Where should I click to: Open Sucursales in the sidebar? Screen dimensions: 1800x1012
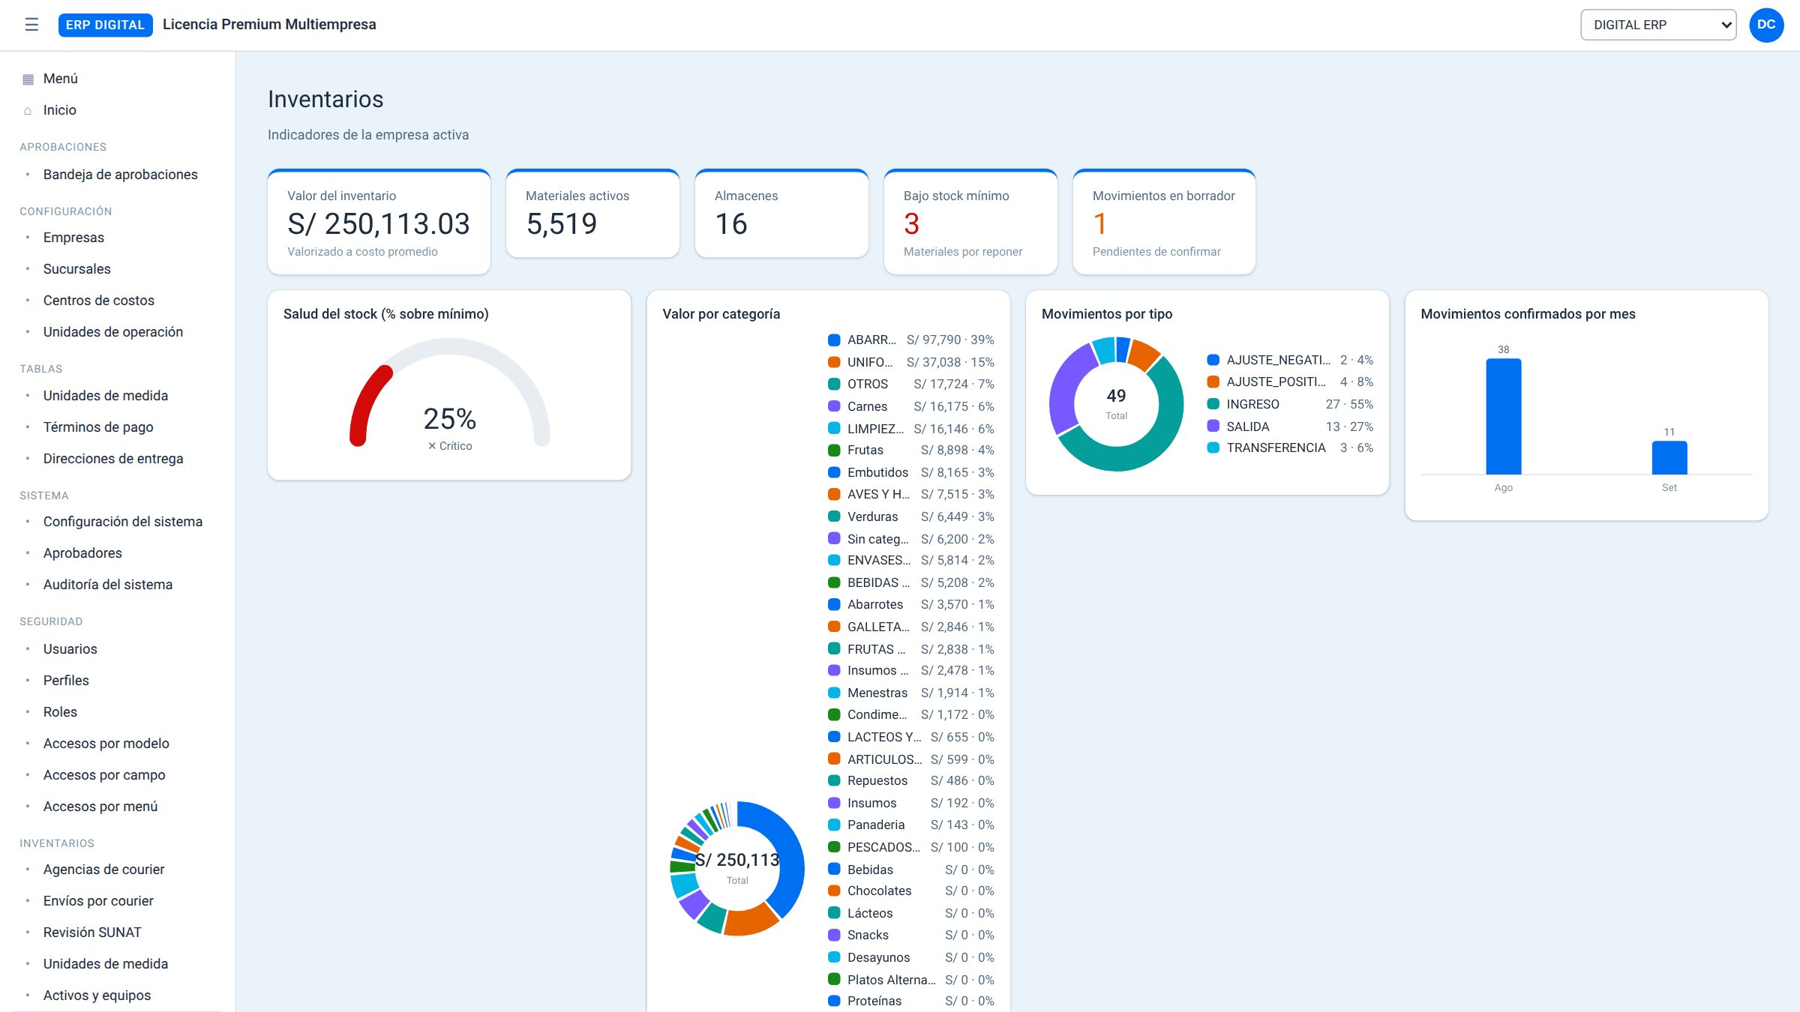pos(77,269)
